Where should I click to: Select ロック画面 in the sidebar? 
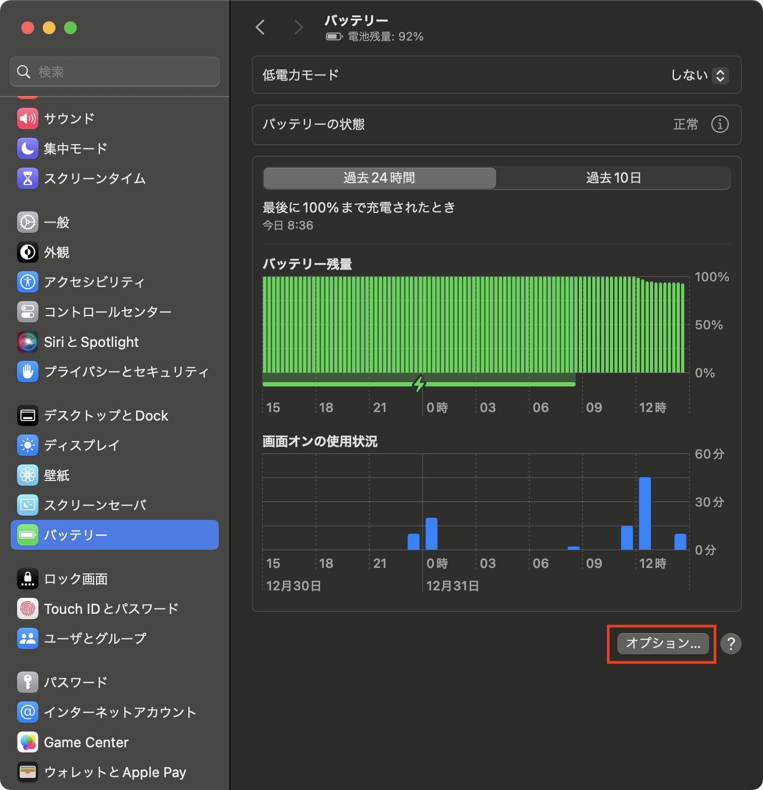pyautogui.click(x=76, y=579)
